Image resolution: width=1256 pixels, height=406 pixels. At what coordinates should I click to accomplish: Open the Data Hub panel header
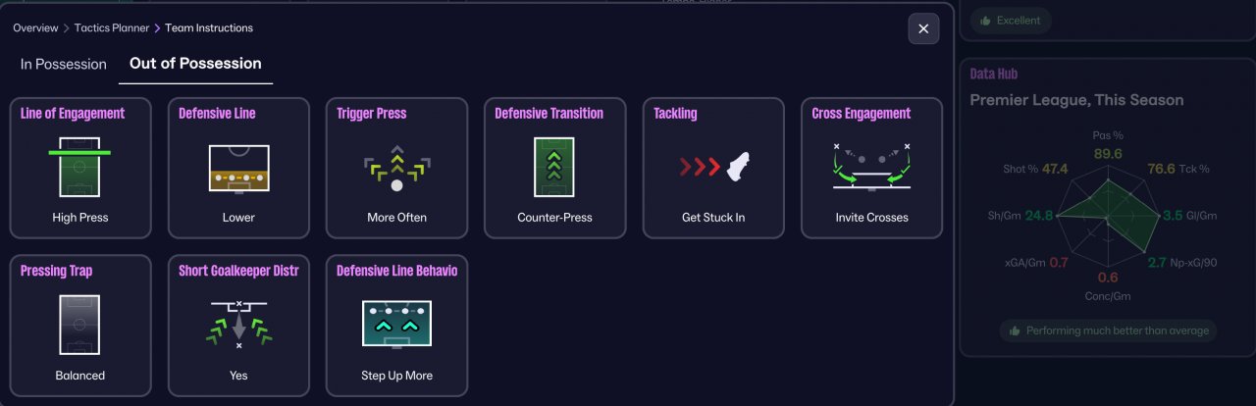[x=994, y=74]
